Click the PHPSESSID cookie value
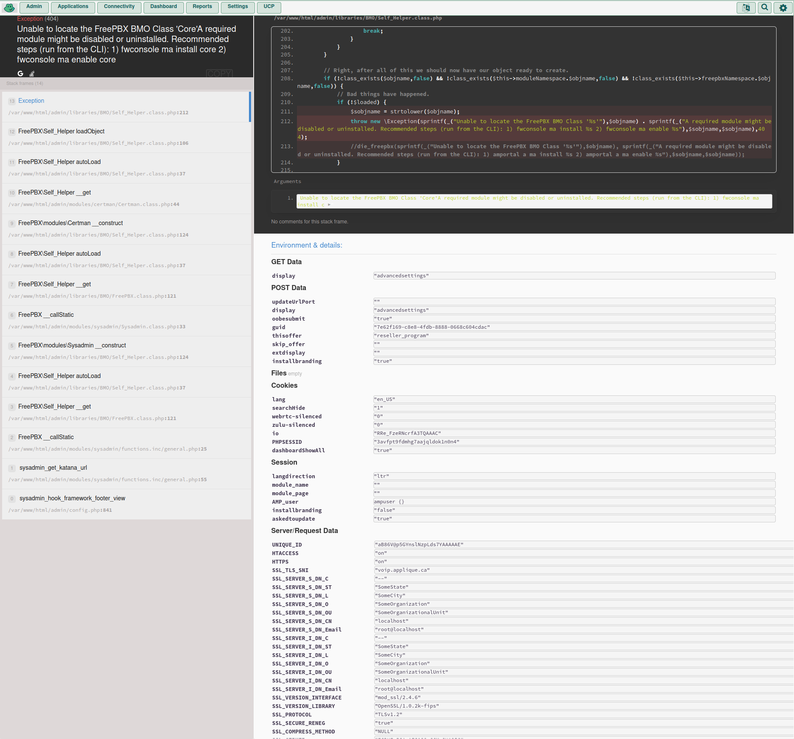Viewport: 794px width, 739px height. (x=574, y=442)
